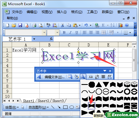
Task: Toggle the WordArt Shape button
Action: click(x=83, y=77)
